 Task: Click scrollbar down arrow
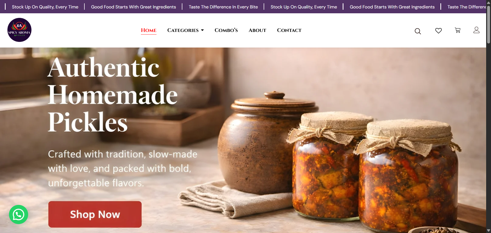click(x=488, y=230)
